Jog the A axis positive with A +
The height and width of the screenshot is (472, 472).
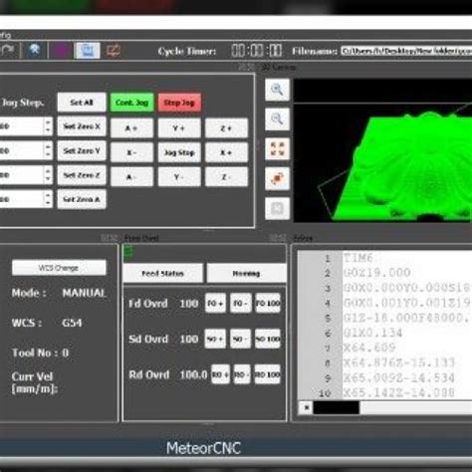(131, 128)
